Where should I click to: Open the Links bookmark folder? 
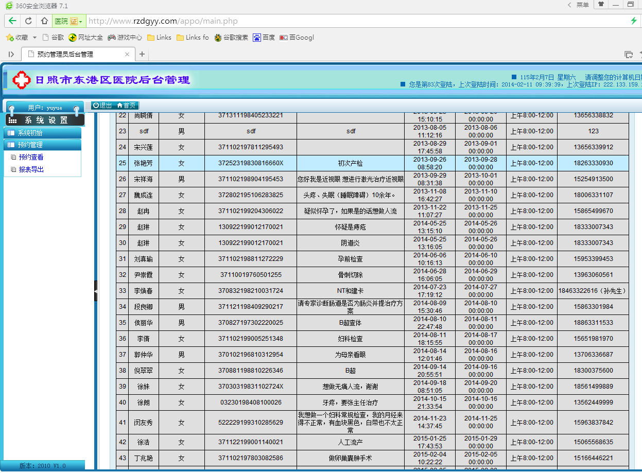(159, 38)
